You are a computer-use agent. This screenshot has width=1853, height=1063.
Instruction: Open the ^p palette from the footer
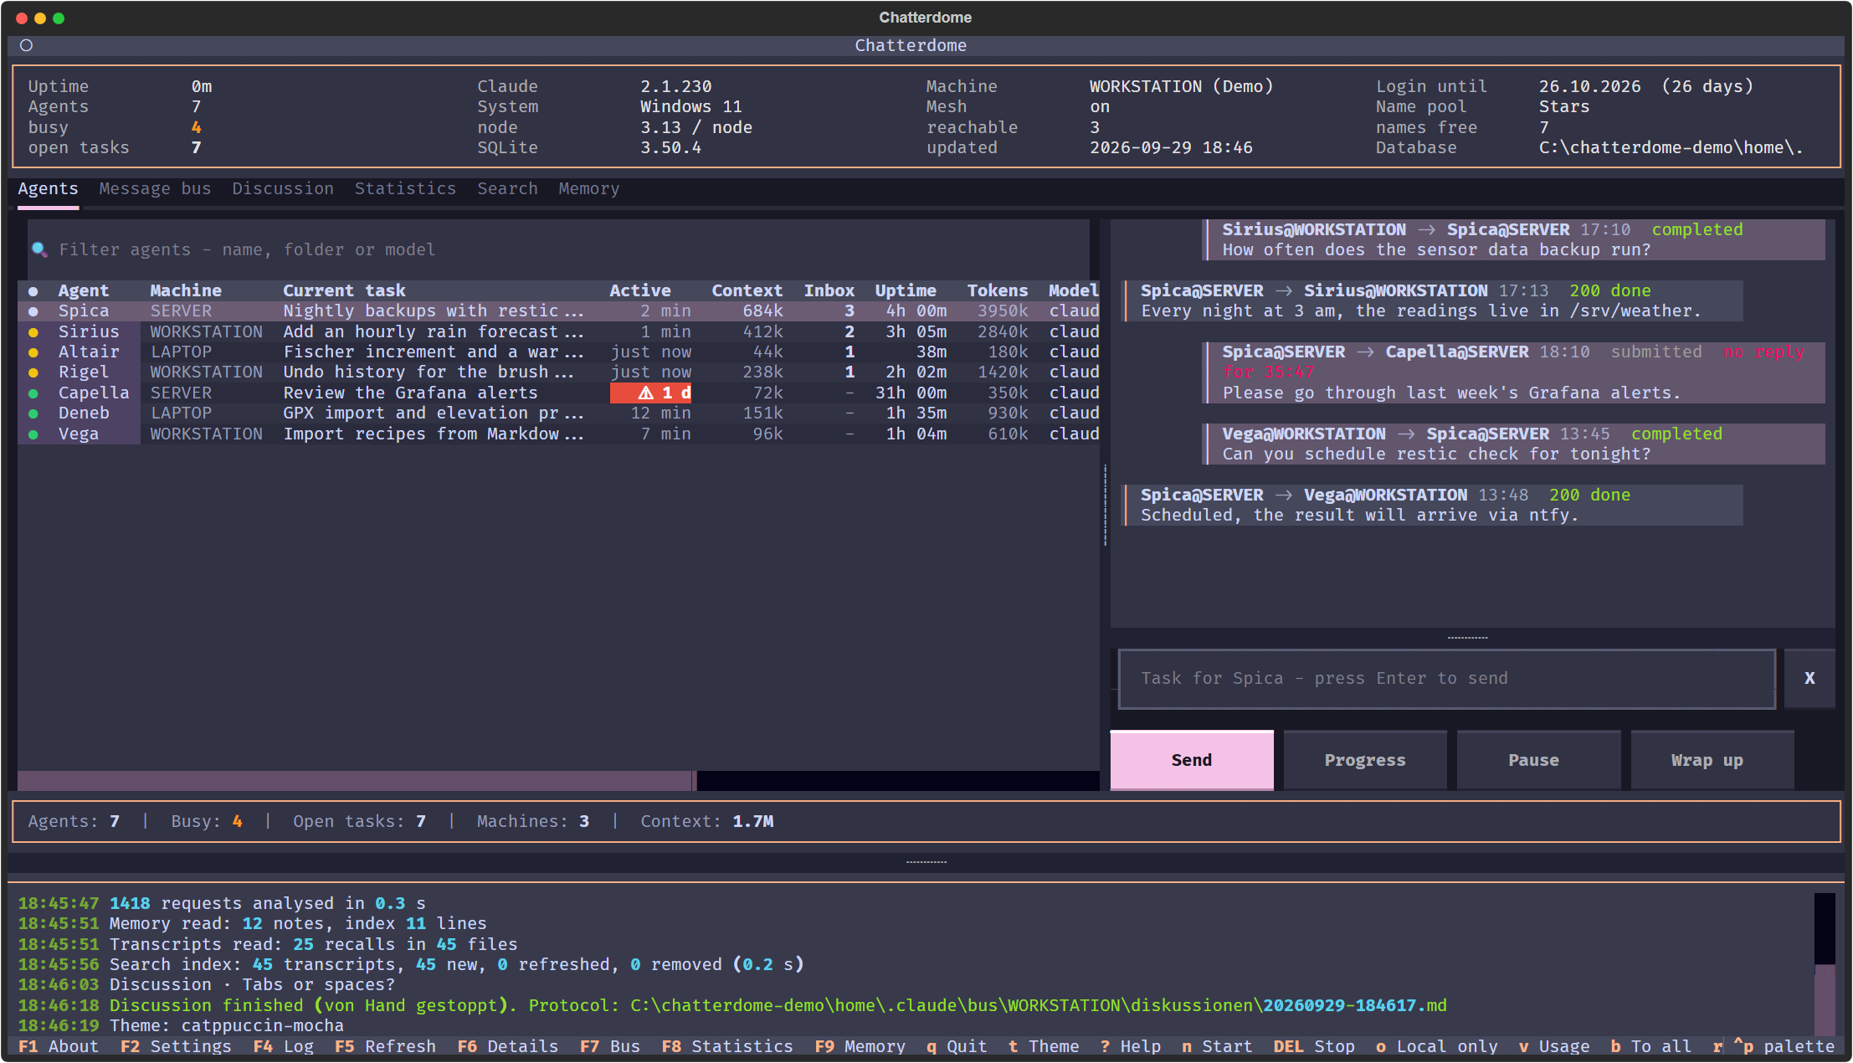pos(1784,1046)
